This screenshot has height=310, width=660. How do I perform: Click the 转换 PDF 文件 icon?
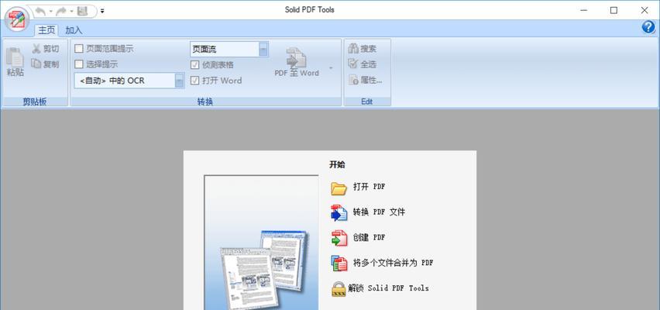point(339,212)
